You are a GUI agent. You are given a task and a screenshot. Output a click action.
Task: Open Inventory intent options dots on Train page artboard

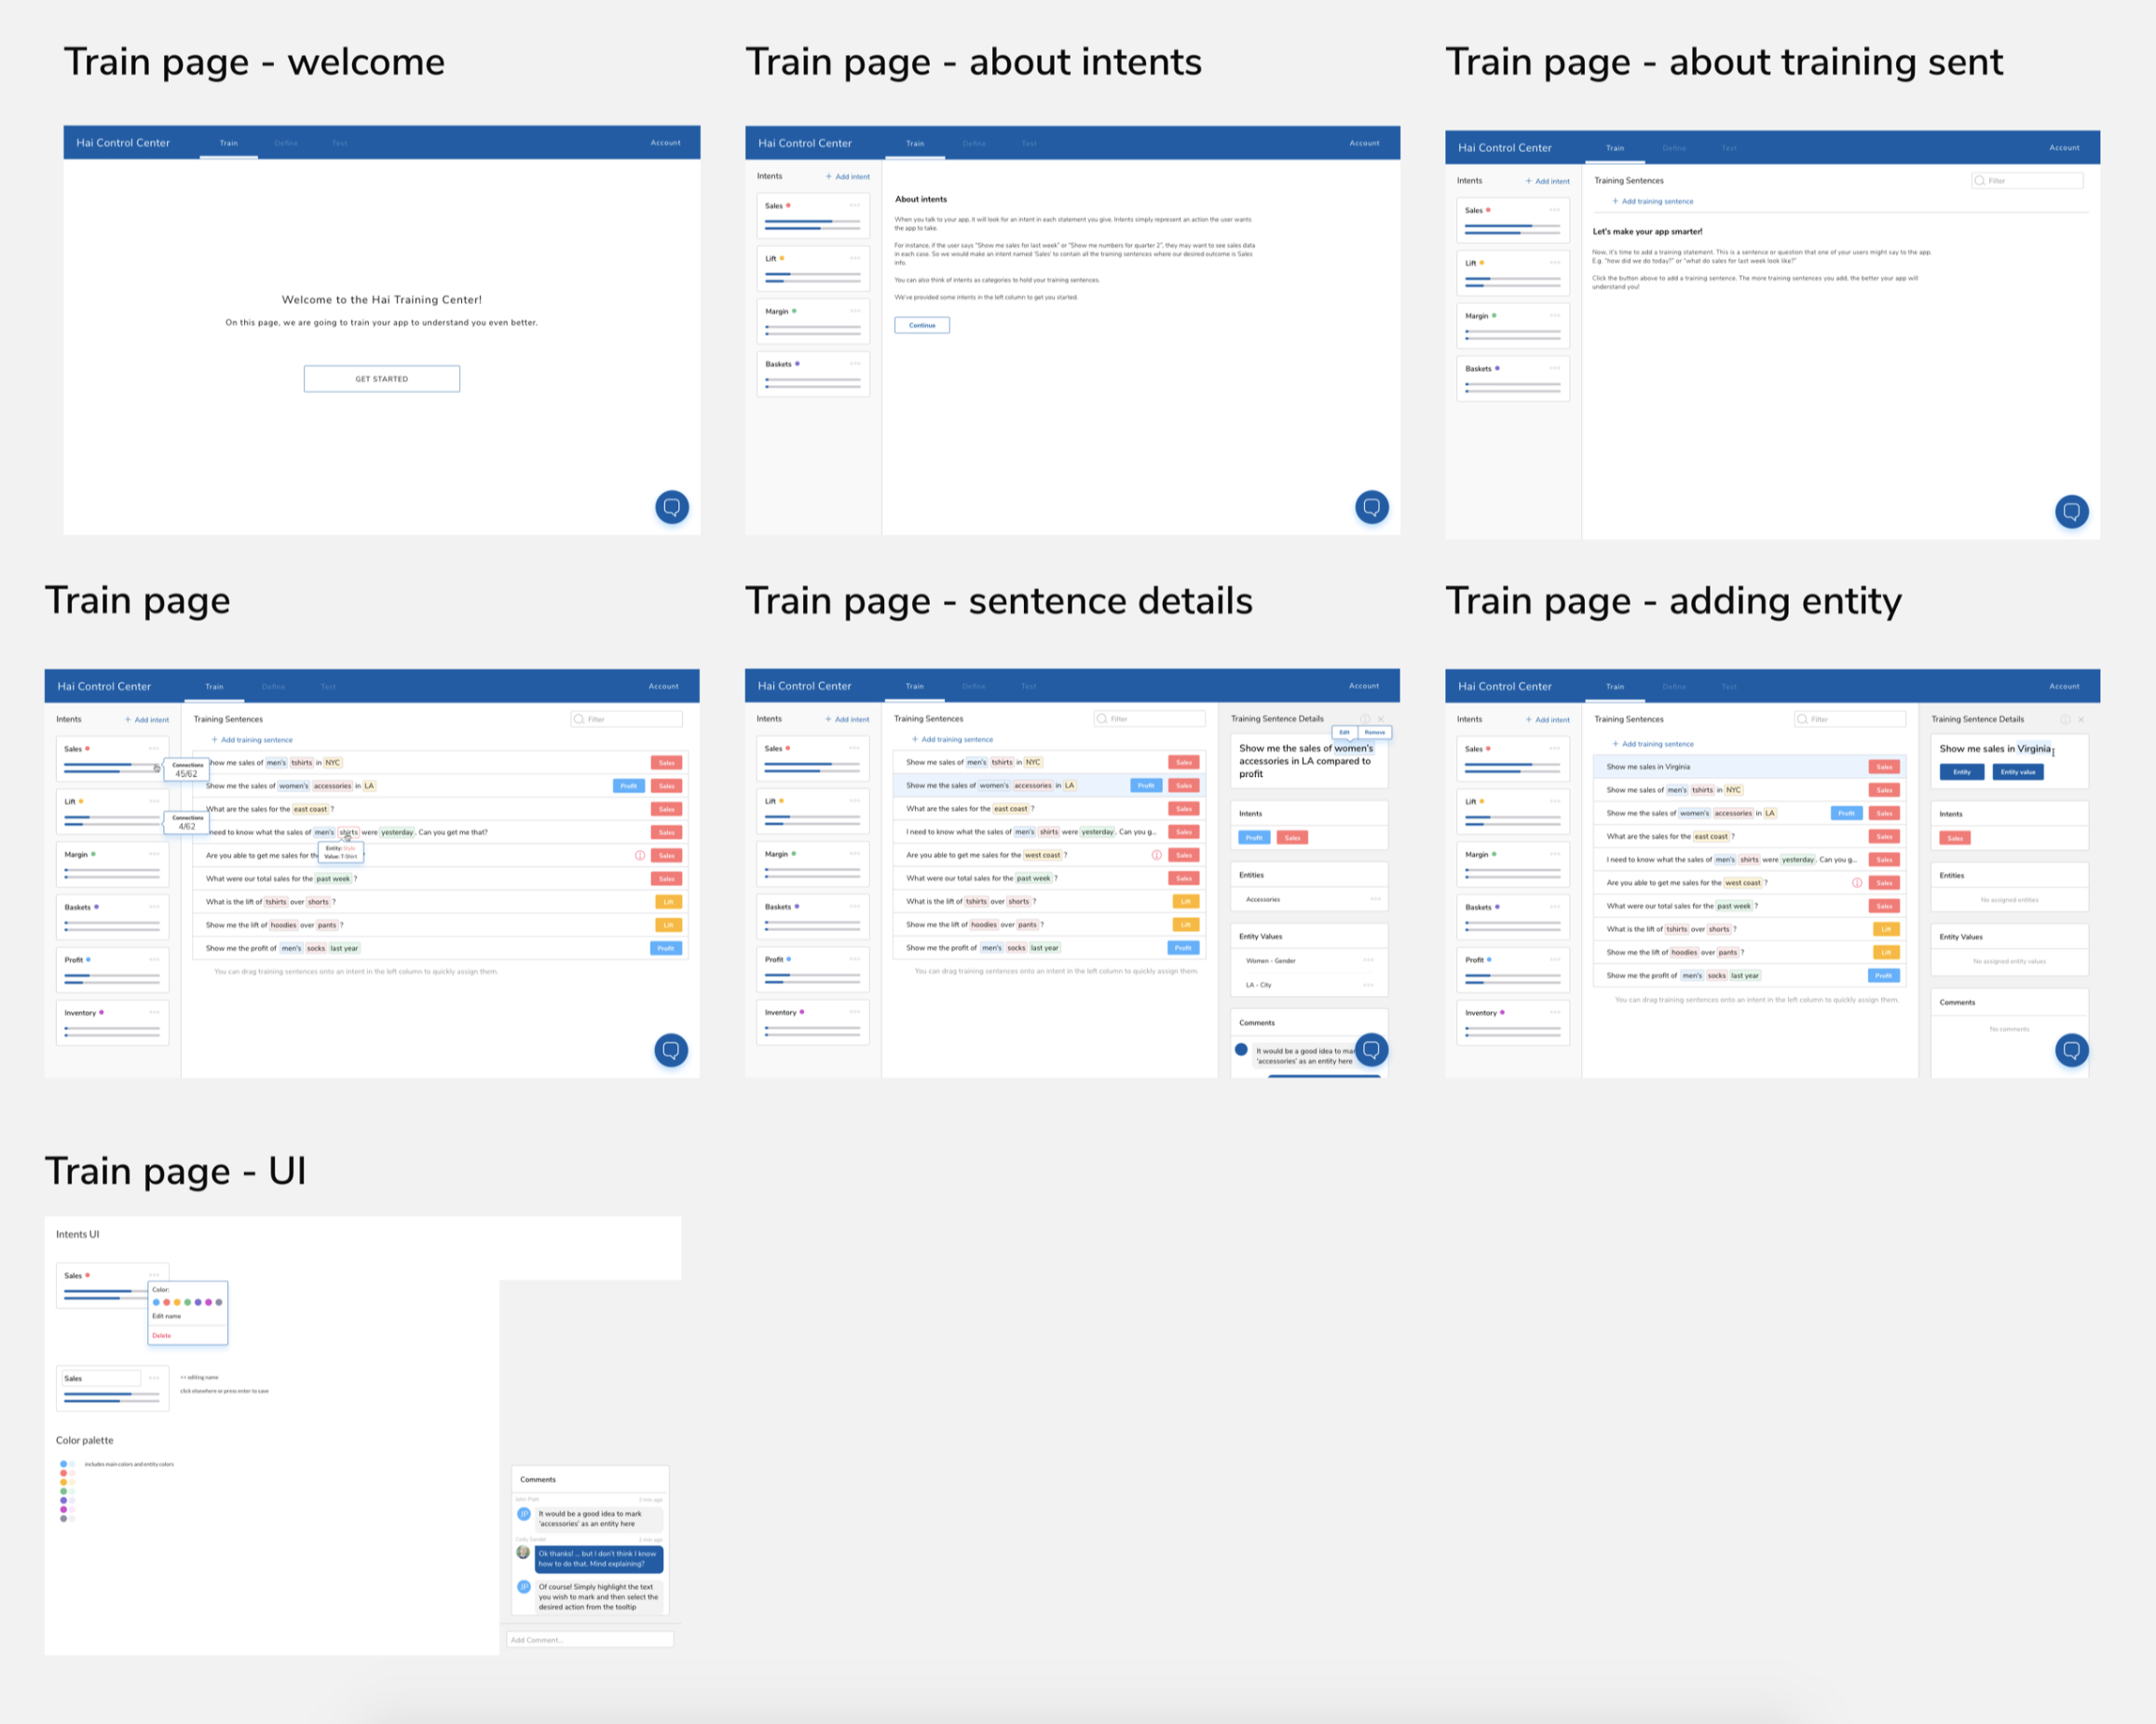tap(154, 1012)
